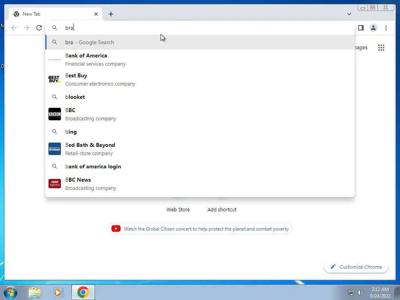Image resolution: width=400 pixels, height=300 pixels.
Task: Select 'bank of america login' suggestion
Action: tap(200, 166)
